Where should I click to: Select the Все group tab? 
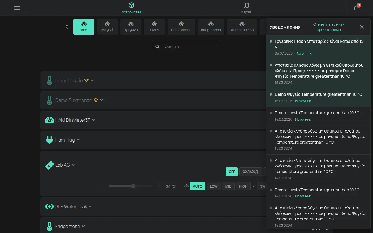click(84, 27)
